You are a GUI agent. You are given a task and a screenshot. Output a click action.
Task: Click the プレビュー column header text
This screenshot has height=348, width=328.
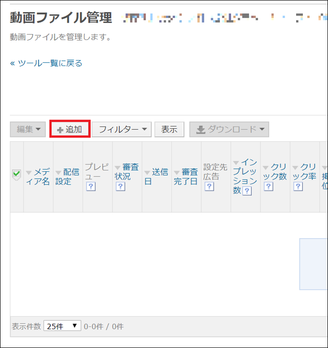(97, 172)
